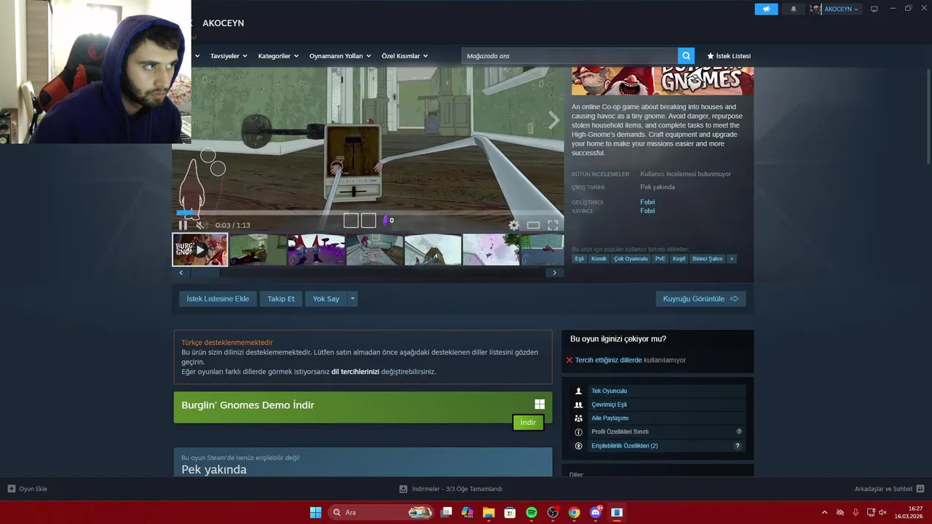Click the accessibility icon beside Erişilebilirlik Özellikleri
This screenshot has width=932, height=524.
click(x=579, y=445)
